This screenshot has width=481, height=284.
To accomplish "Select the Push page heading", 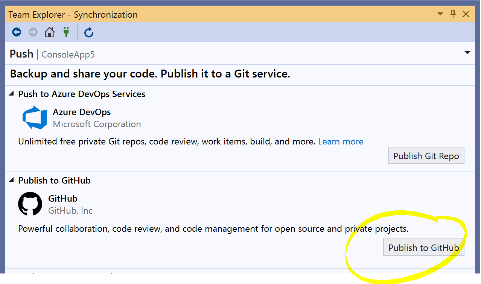I will pyautogui.click(x=21, y=54).
